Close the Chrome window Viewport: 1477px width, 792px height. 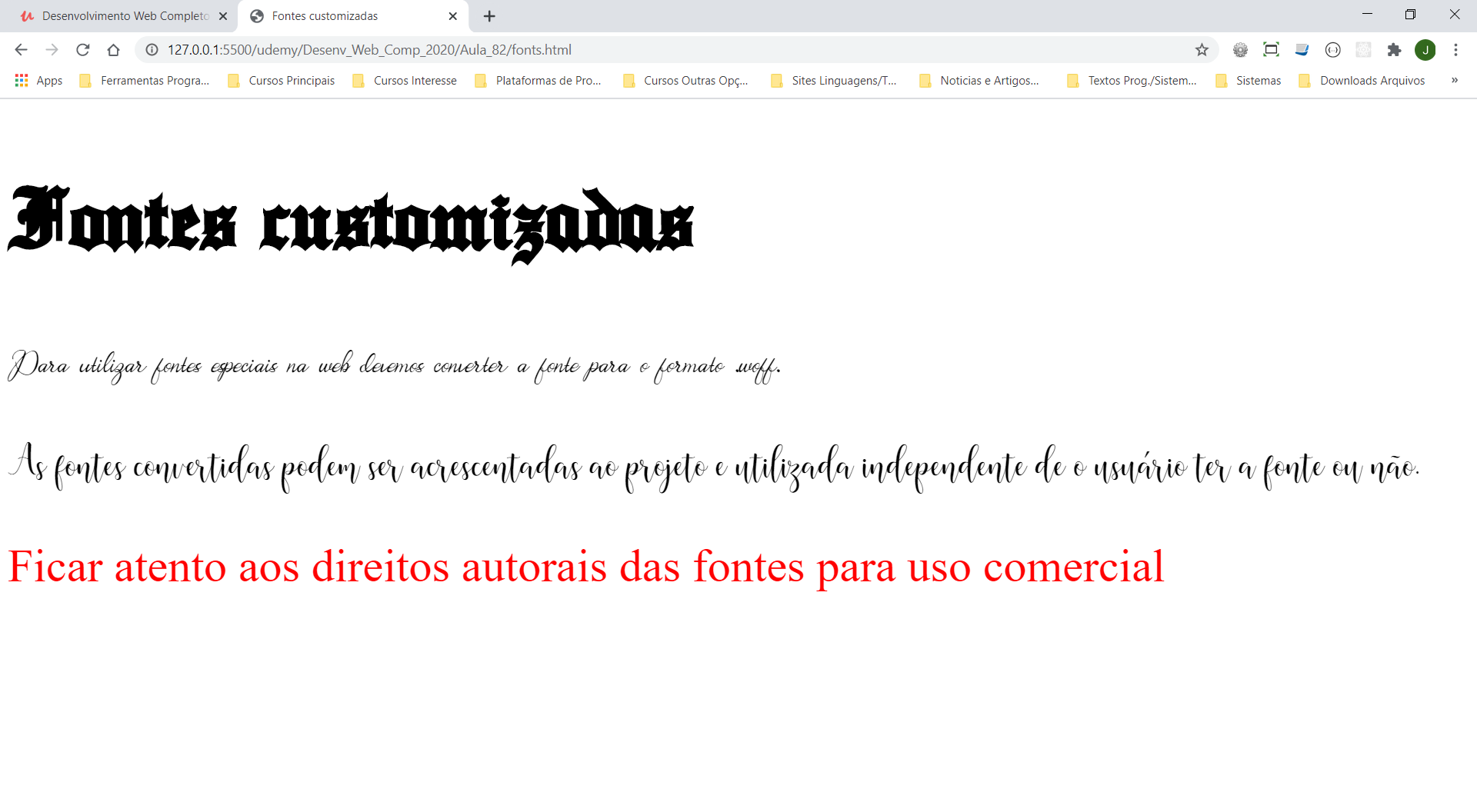(1454, 15)
